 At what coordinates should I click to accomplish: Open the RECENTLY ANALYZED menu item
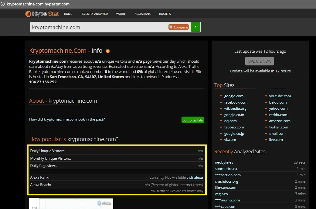tap(94, 14)
